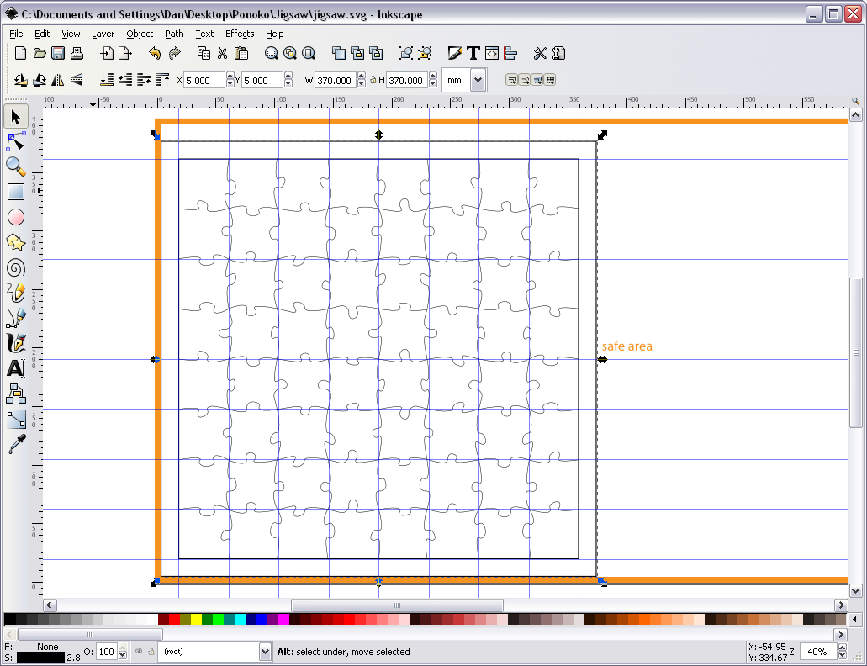The image size is (867, 666).
Task: Flip selection vertically
Action: [x=77, y=80]
